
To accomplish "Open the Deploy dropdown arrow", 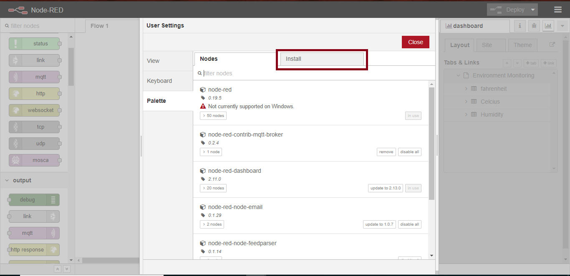I will (x=533, y=9).
